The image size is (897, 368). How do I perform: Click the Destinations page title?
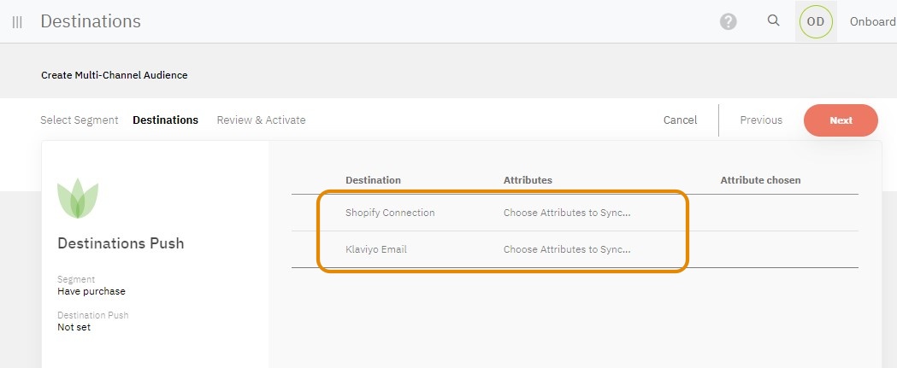pos(91,21)
